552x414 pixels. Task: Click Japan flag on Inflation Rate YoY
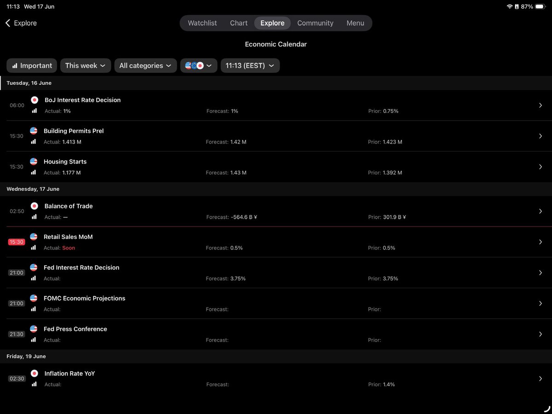(34, 373)
